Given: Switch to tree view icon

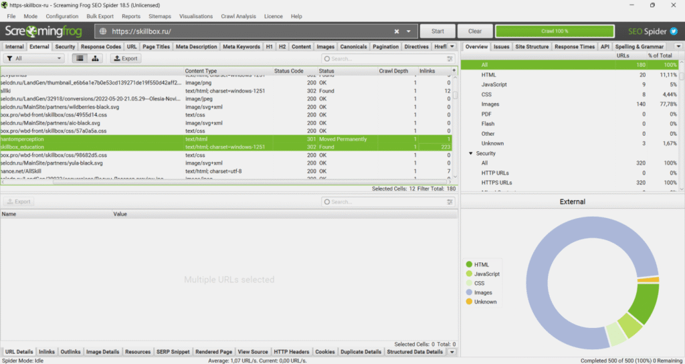Looking at the screenshot, I should point(96,59).
